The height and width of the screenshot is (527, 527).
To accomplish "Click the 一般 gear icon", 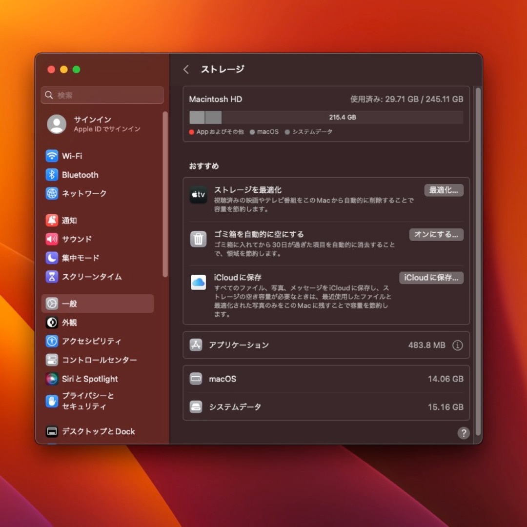I will click(52, 304).
